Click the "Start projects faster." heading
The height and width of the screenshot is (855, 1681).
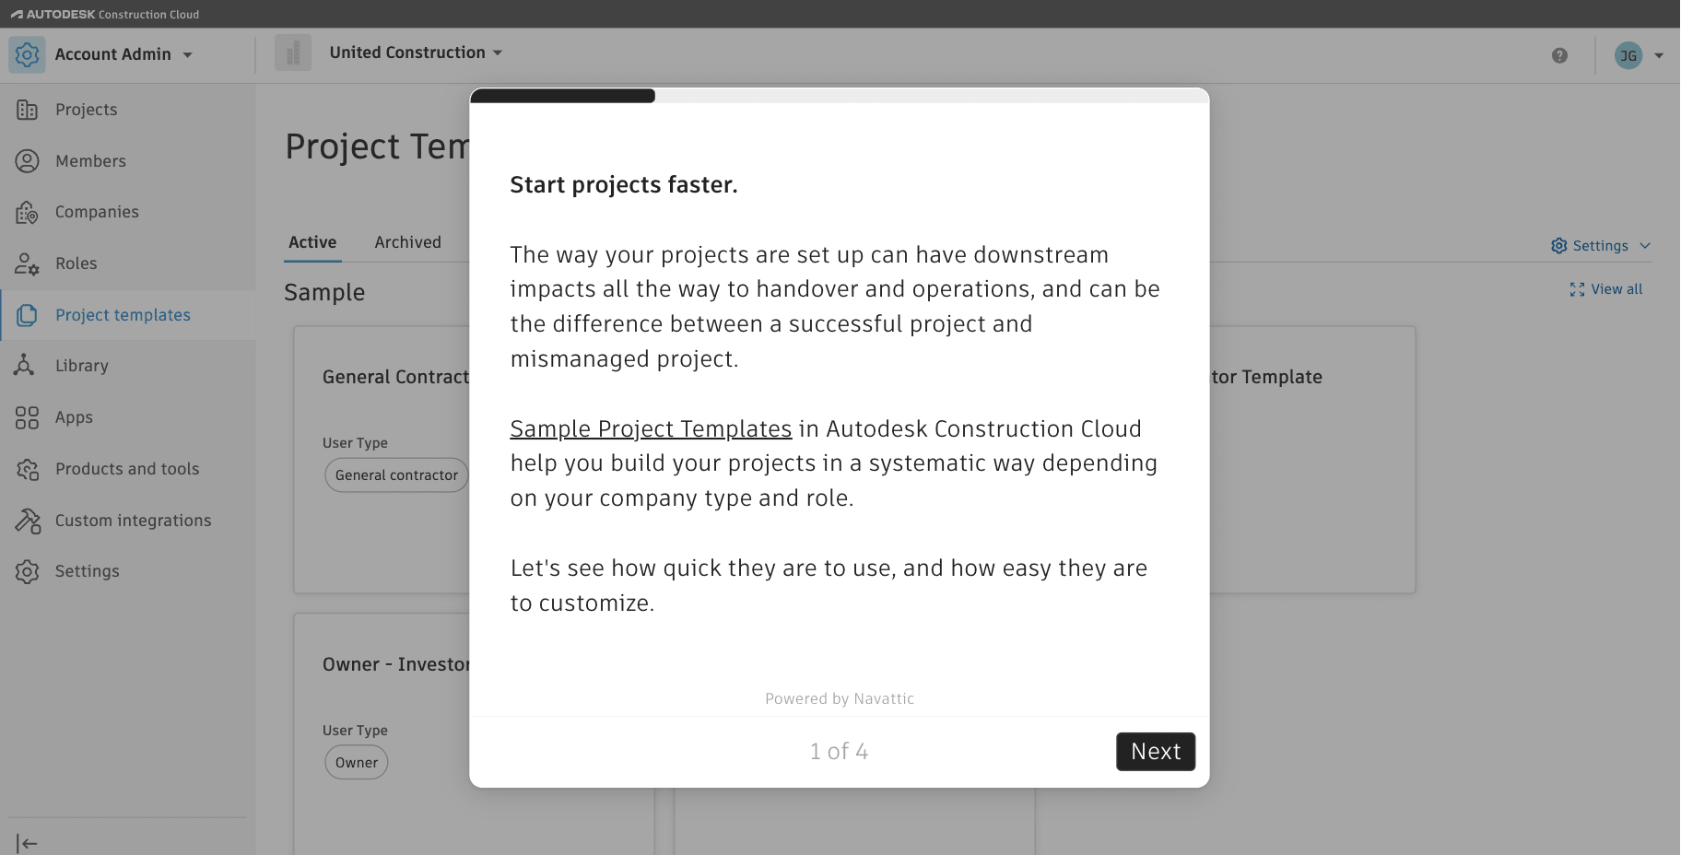[x=624, y=185]
